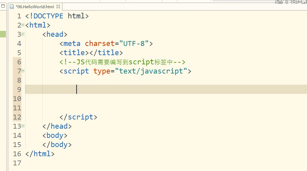The width and height of the screenshot is (307, 171).
Task: Click the restore view icon left of the tab
Action: point(3,6)
